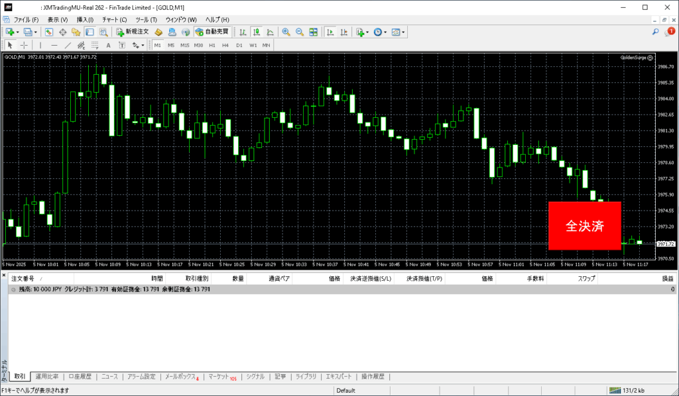Sort by the 注文番号 column header
The height and width of the screenshot is (396, 679).
pyautogui.click(x=23, y=279)
